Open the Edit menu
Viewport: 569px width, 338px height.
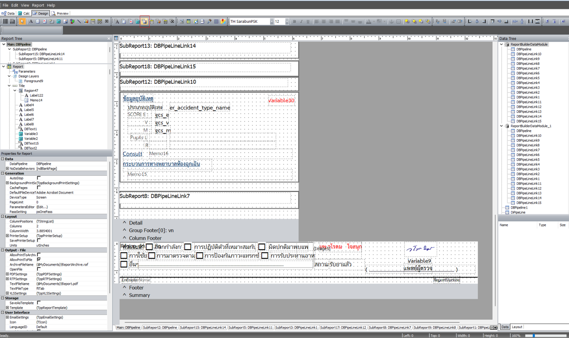pos(15,5)
